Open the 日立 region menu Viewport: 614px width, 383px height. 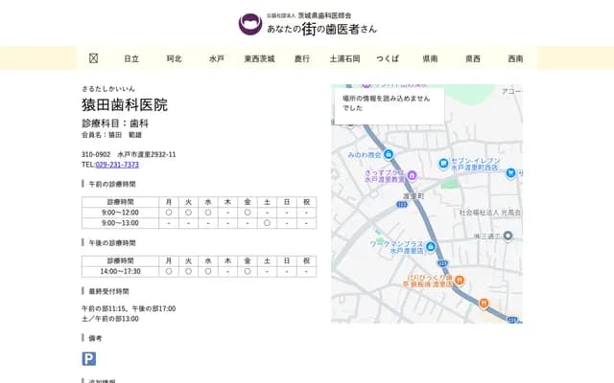tap(131, 58)
